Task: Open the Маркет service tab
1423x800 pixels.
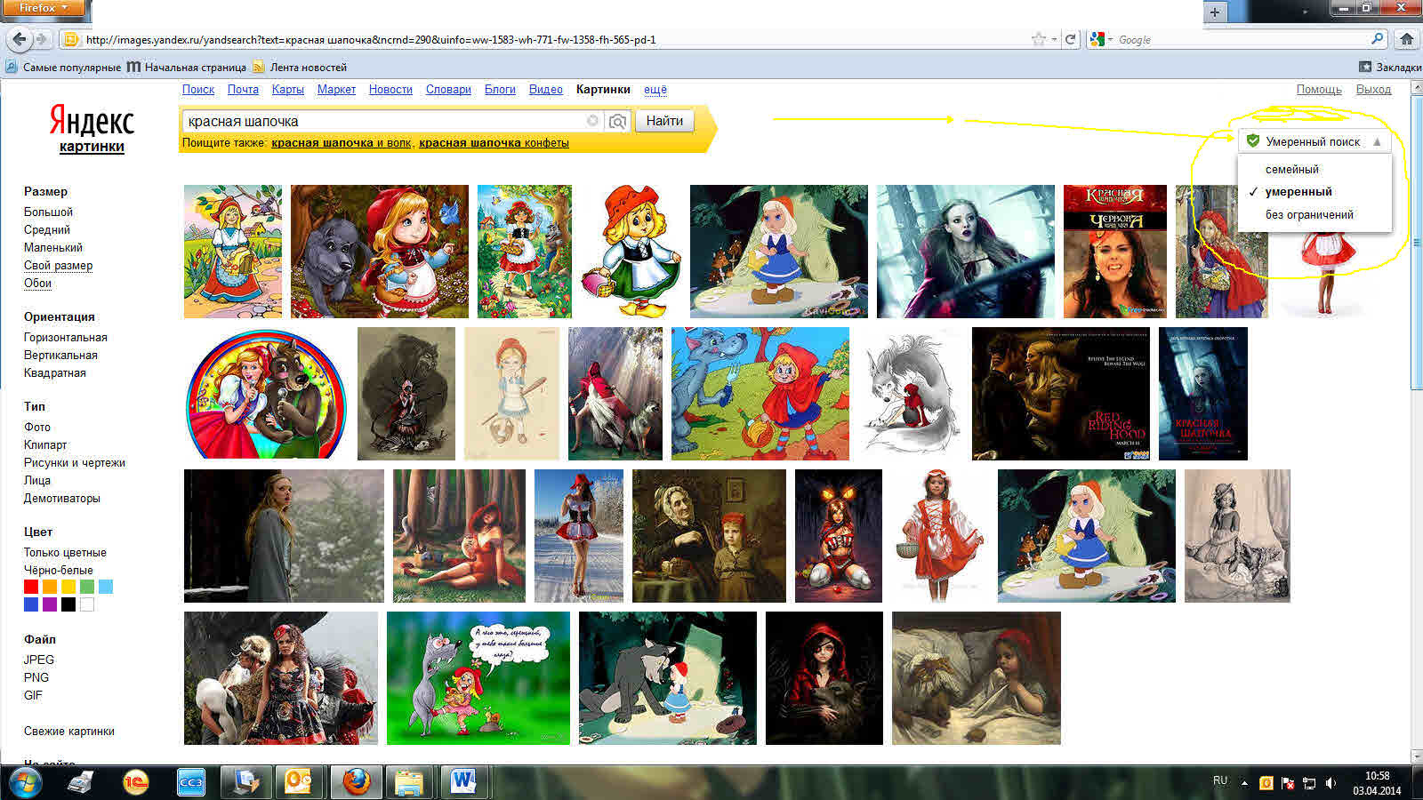Action: (x=336, y=89)
